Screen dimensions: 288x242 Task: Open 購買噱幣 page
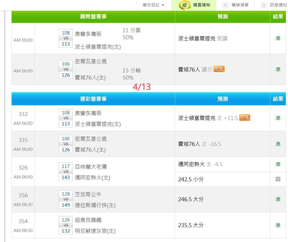point(201,5)
